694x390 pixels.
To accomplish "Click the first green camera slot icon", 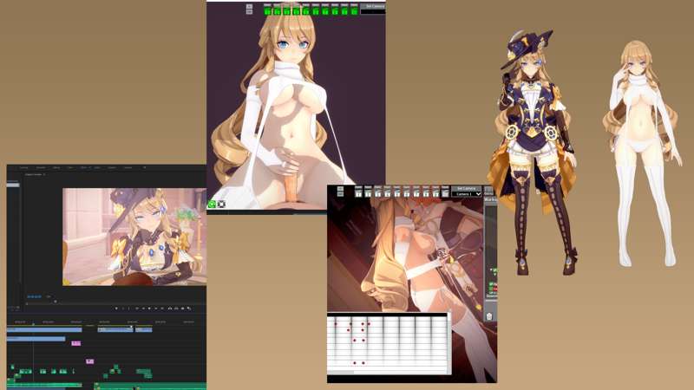I will pyautogui.click(x=267, y=11).
